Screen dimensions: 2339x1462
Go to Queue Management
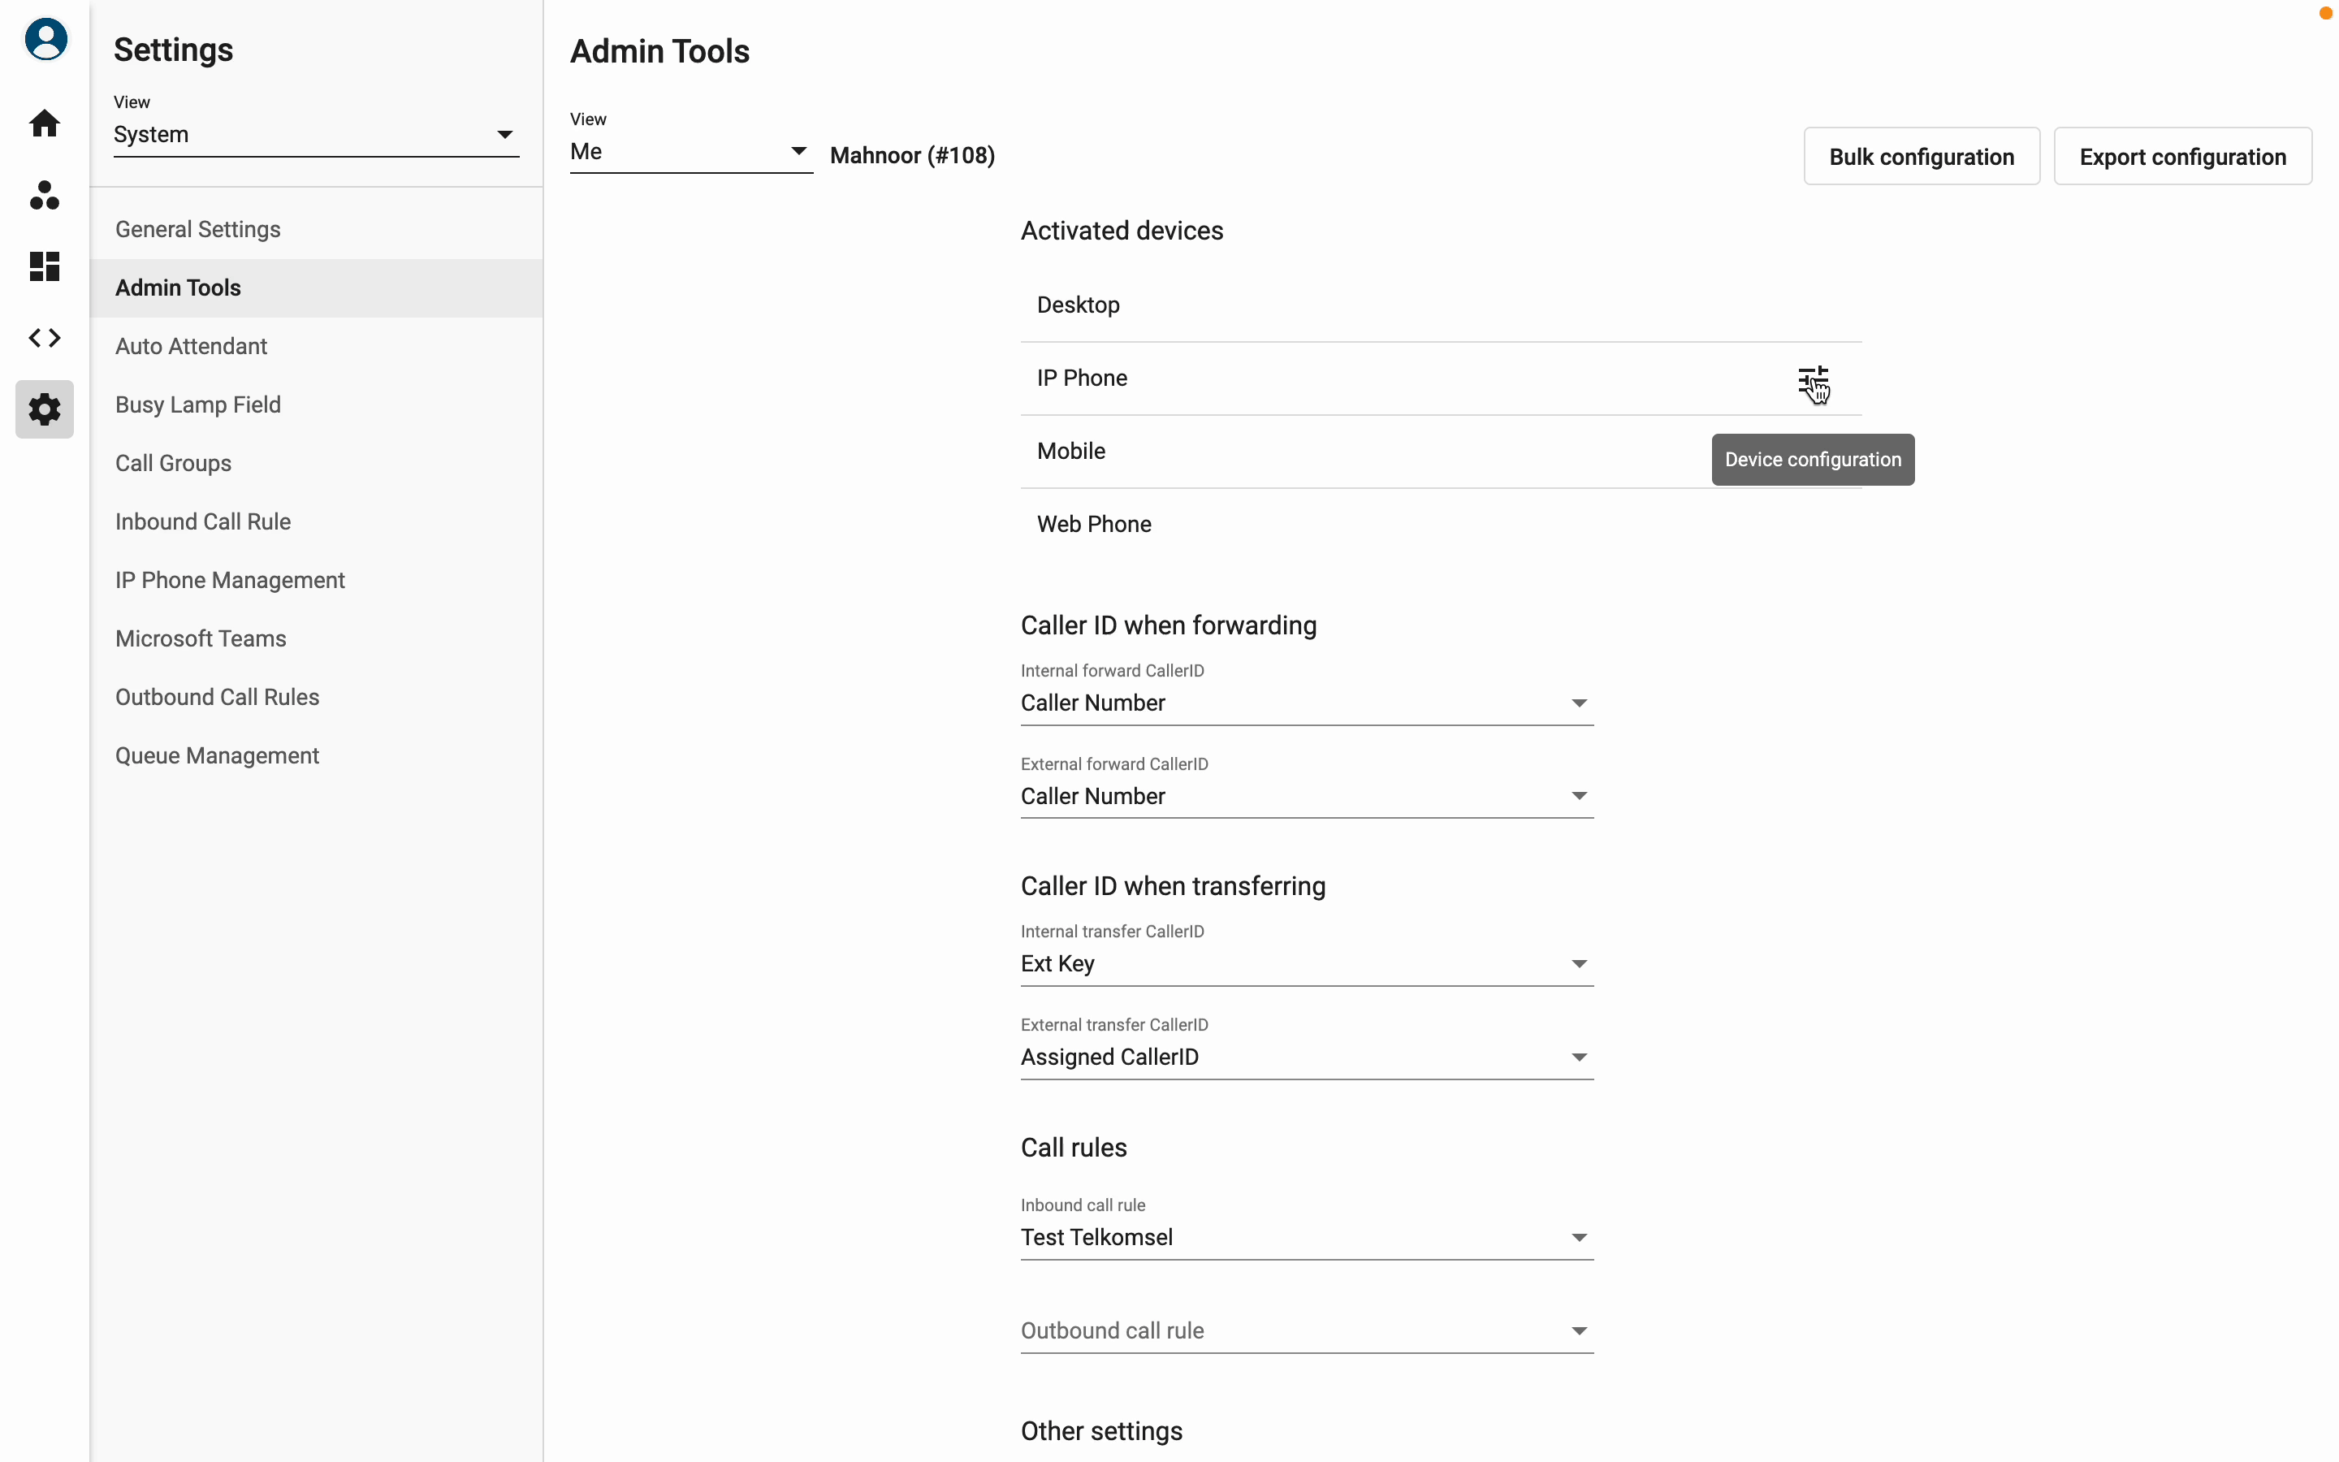(x=217, y=755)
